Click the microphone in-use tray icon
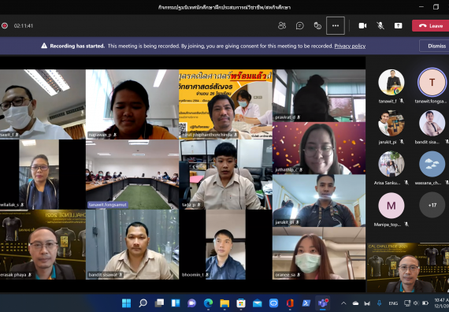Image resolution: width=449 pixels, height=312 pixels. click(x=380, y=303)
